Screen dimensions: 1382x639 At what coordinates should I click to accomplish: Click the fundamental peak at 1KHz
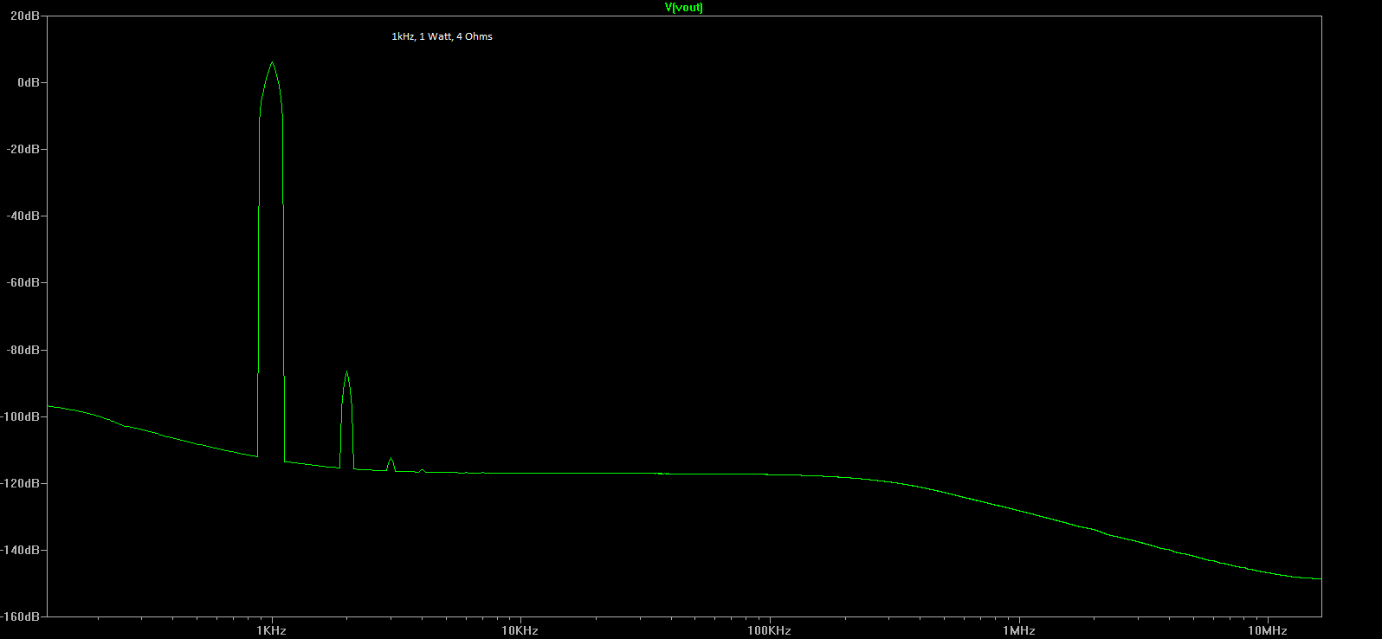coord(272,62)
